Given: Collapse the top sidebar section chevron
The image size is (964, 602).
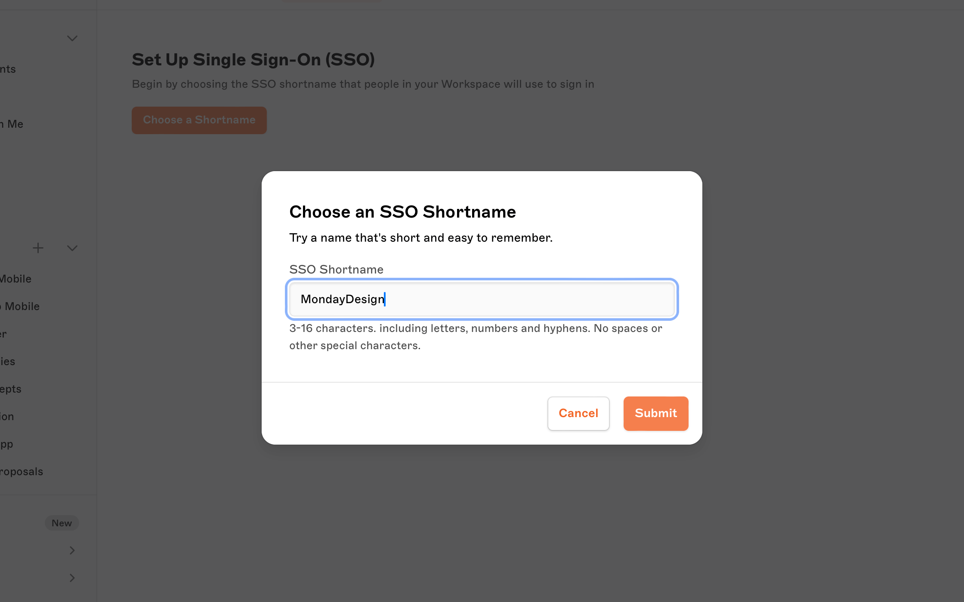Looking at the screenshot, I should pyautogui.click(x=72, y=38).
